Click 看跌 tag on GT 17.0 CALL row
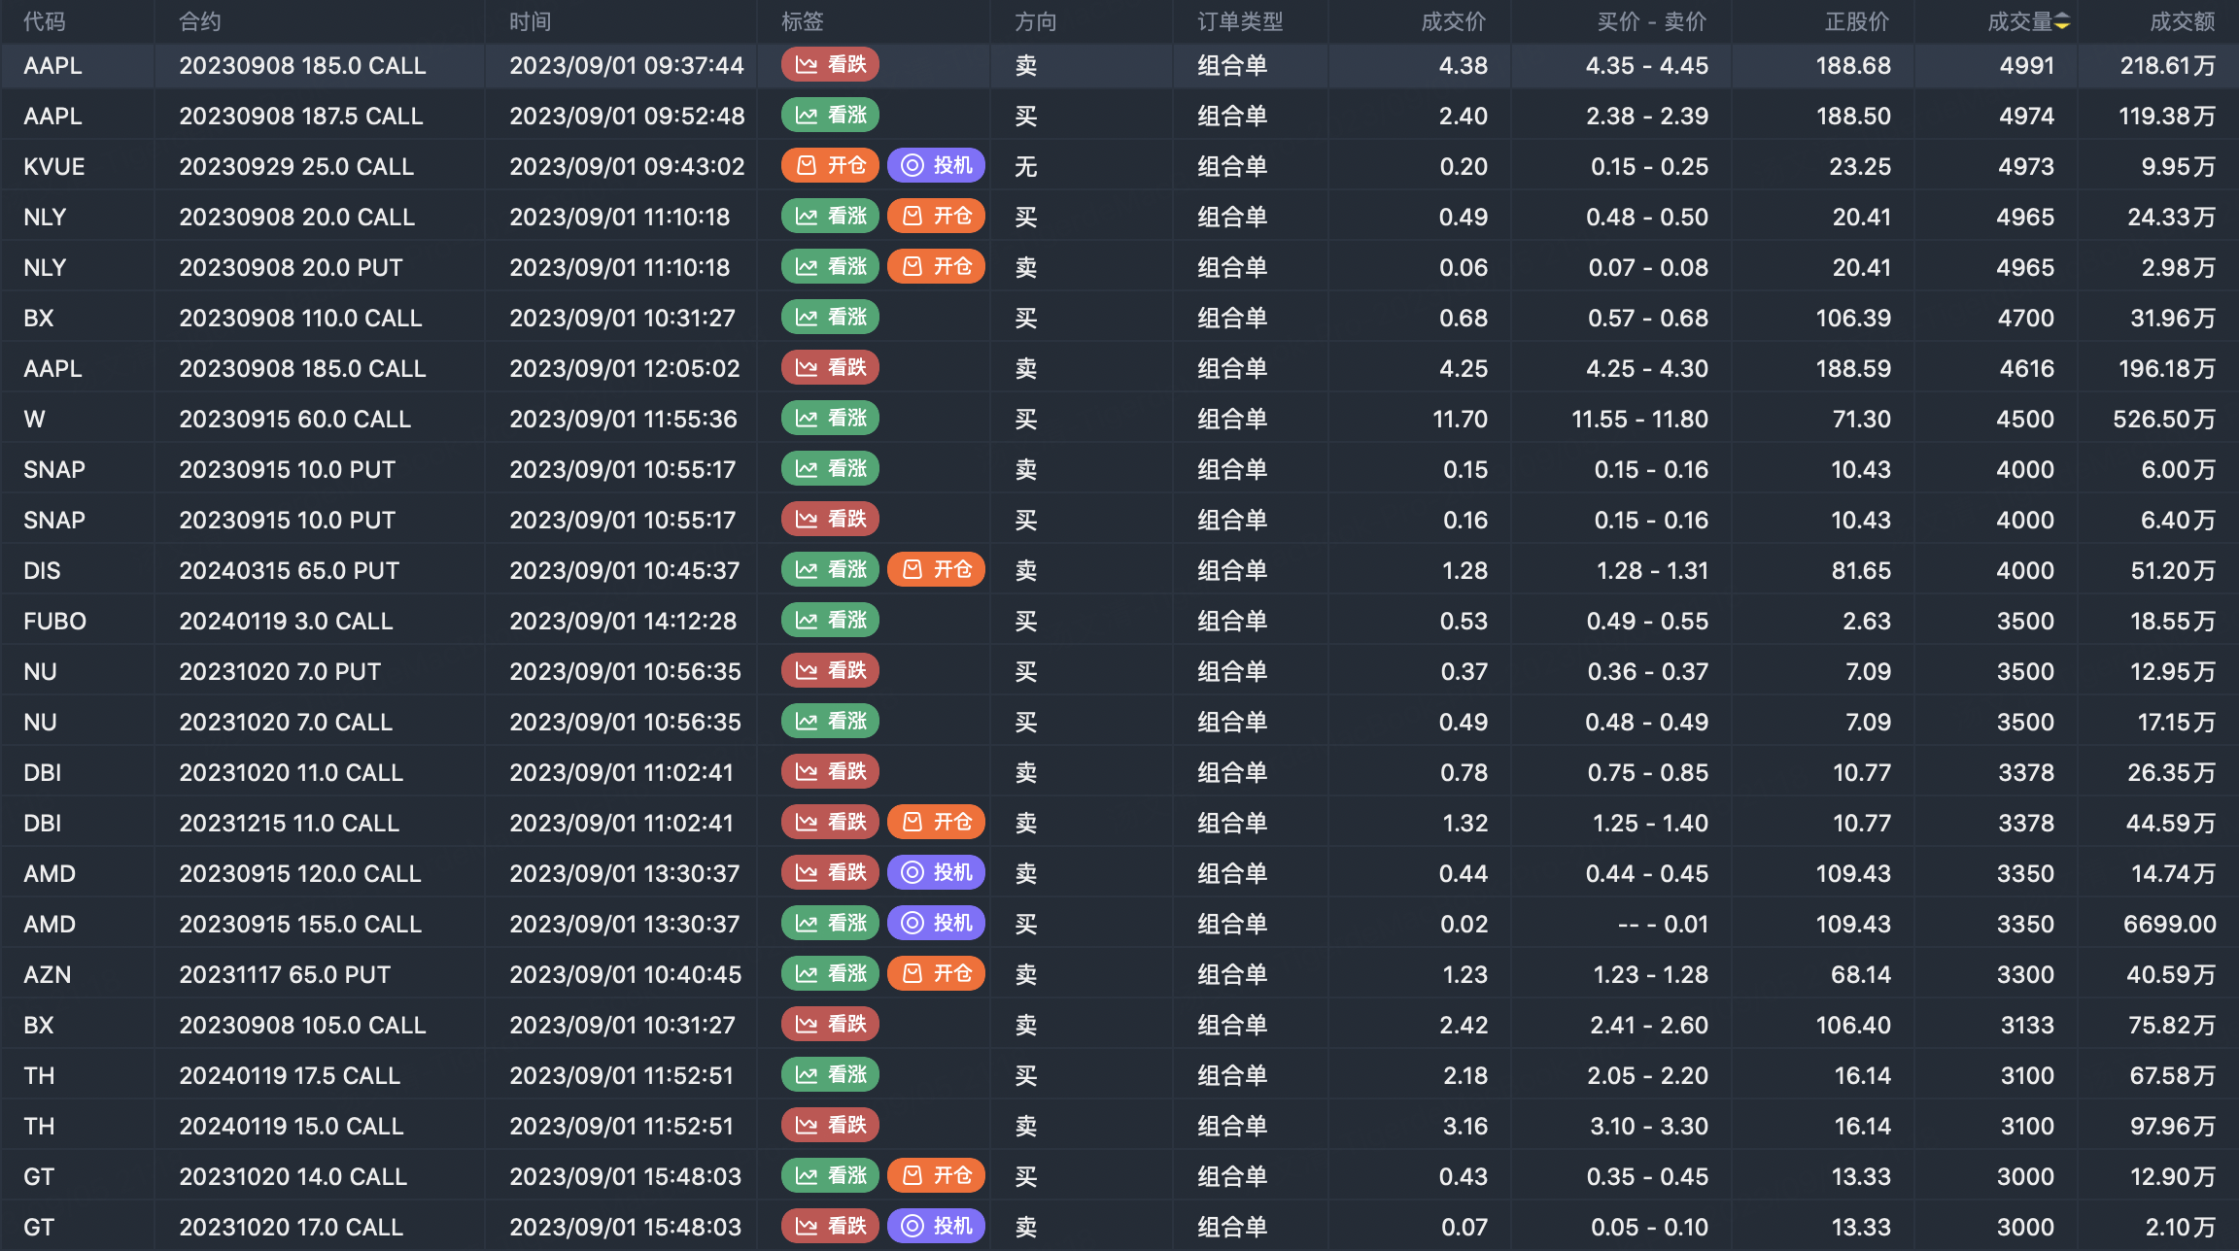Image resolution: width=2239 pixels, height=1251 pixels. [x=830, y=1227]
